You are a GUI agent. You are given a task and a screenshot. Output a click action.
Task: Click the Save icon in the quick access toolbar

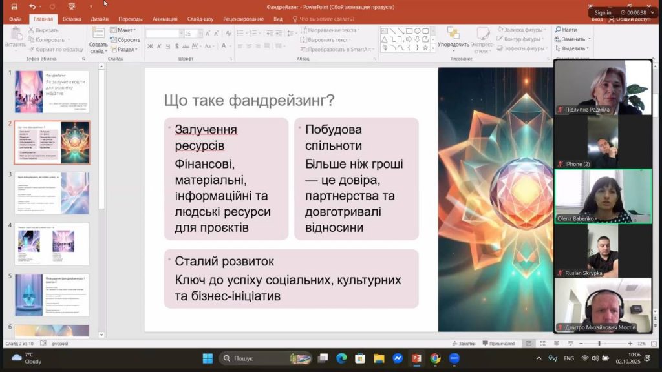point(14,6)
